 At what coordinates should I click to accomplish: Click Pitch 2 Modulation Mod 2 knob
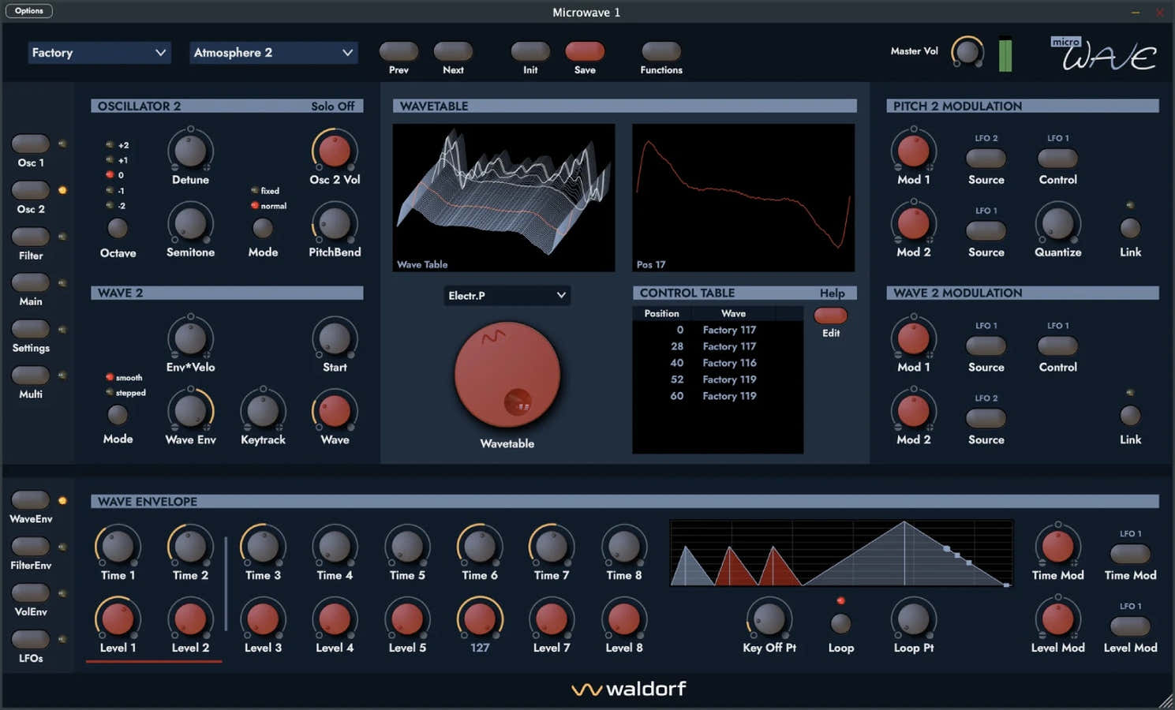(914, 224)
